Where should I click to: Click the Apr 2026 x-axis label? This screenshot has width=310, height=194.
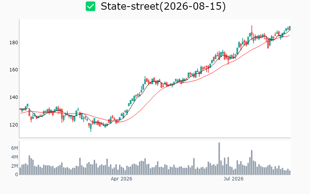pos(121,179)
